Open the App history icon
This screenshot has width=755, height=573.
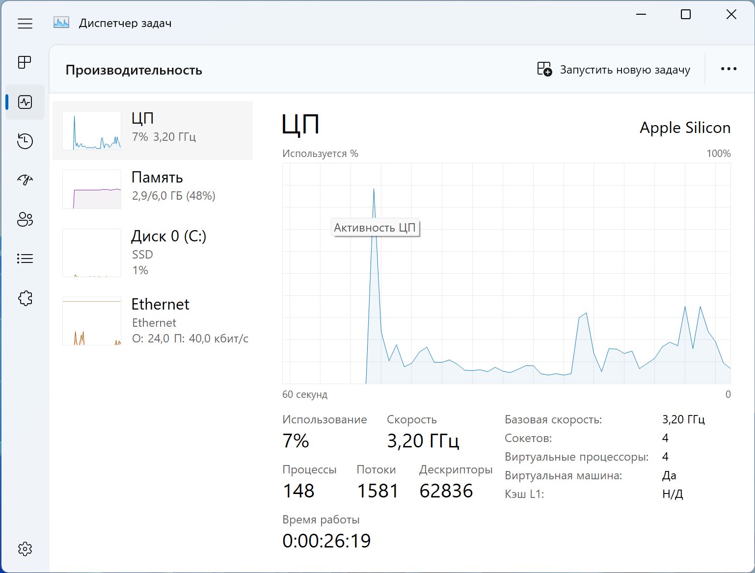click(x=25, y=141)
